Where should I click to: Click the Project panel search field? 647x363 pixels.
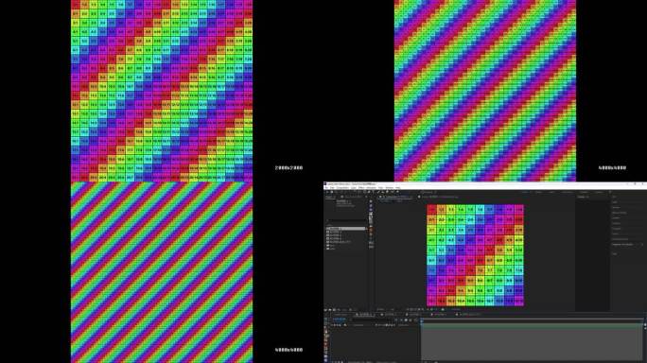point(346,220)
